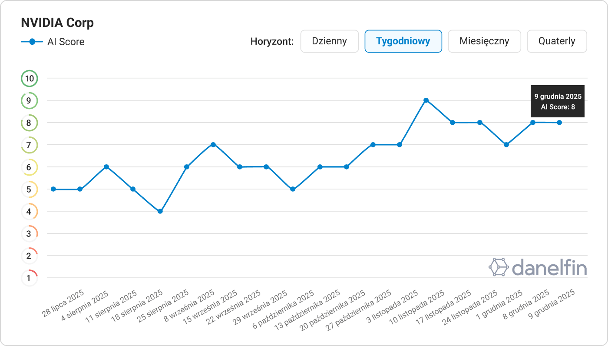Viewport: 608px width, 346px height.
Task: Click the '9 grudnia 2025' tooltip box
Action: click(558, 101)
